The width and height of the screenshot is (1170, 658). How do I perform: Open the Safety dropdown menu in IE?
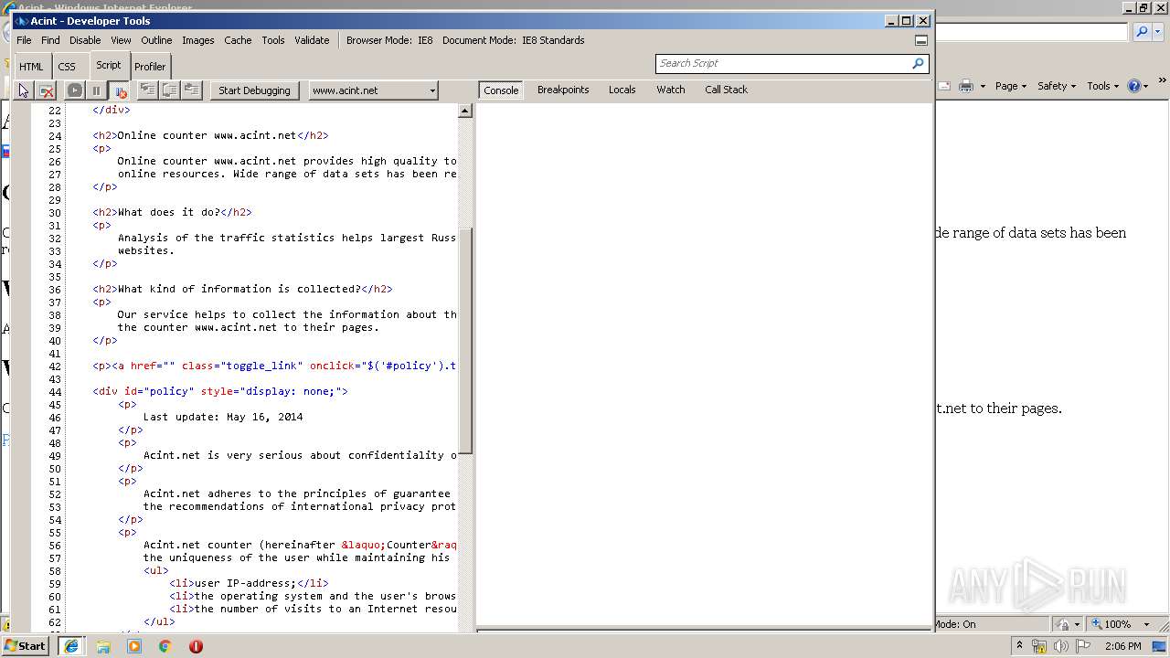click(1057, 86)
